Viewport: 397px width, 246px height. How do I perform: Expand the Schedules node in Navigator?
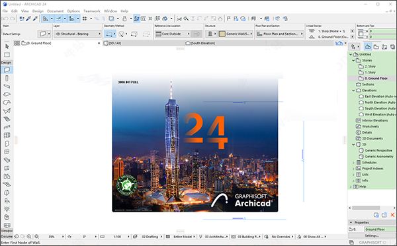click(x=353, y=163)
